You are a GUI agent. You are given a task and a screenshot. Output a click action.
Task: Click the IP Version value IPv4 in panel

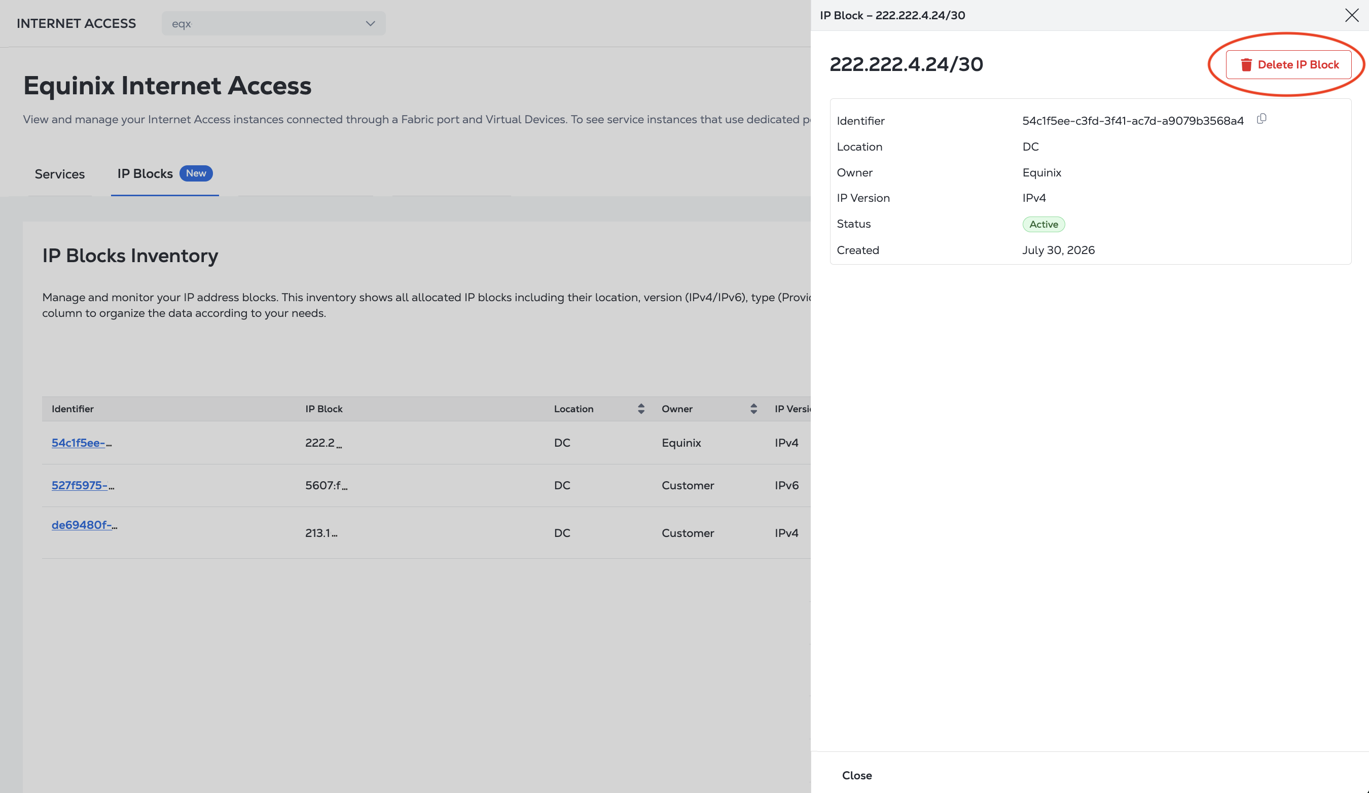tap(1034, 198)
